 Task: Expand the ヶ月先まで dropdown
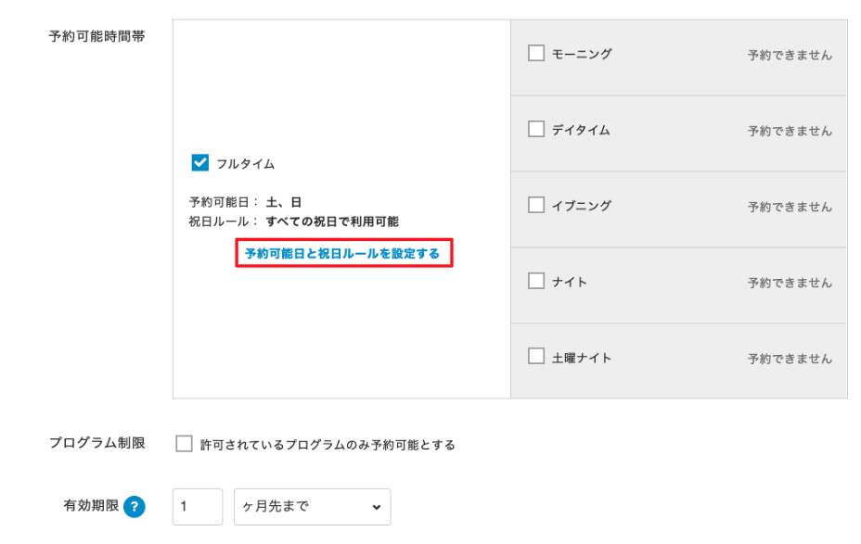tap(312, 507)
